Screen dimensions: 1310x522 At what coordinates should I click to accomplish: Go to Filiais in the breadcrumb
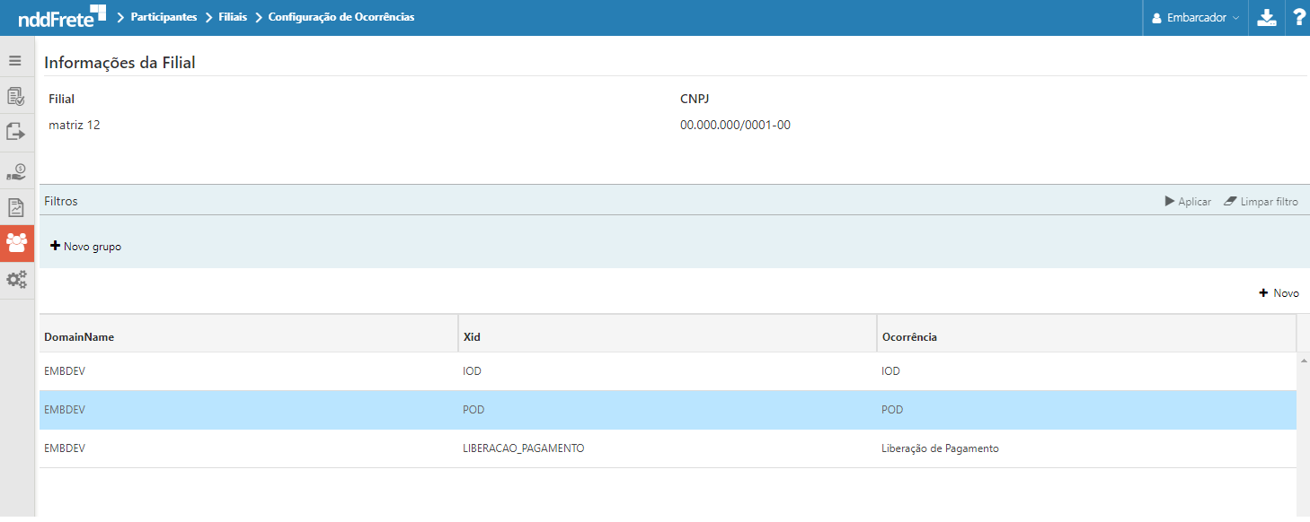click(233, 17)
